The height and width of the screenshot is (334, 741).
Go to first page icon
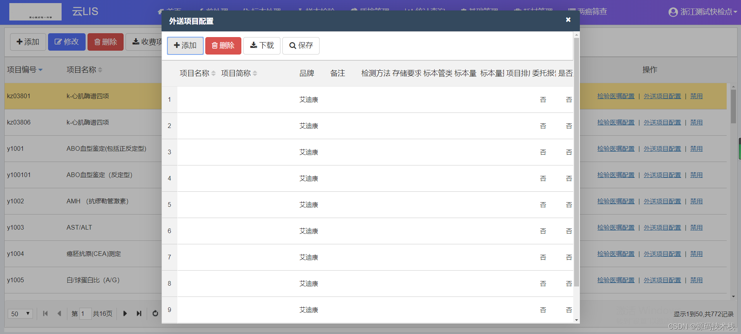45,314
